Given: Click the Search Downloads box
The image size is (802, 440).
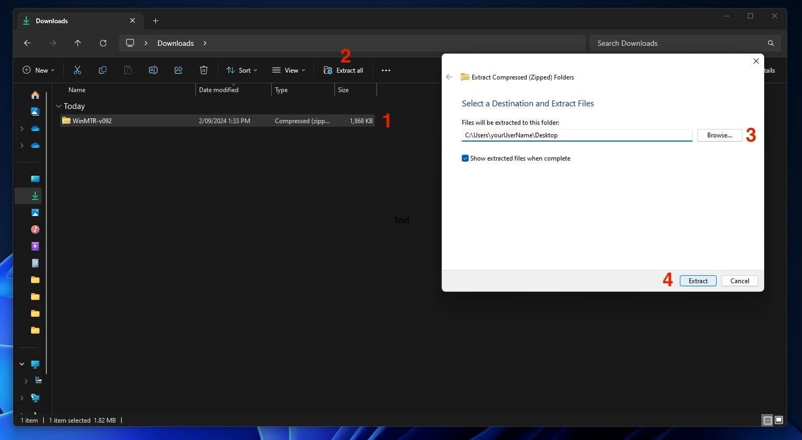Looking at the screenshot, I should (x=685, y=43).
